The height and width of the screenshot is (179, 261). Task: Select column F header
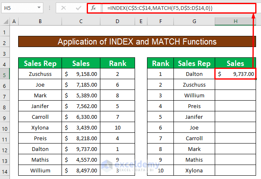(161, 21)
